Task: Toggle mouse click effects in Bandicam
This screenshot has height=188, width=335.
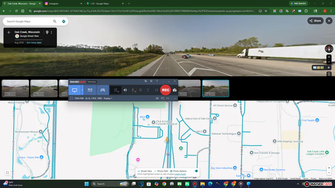Action: coord(140,90)
